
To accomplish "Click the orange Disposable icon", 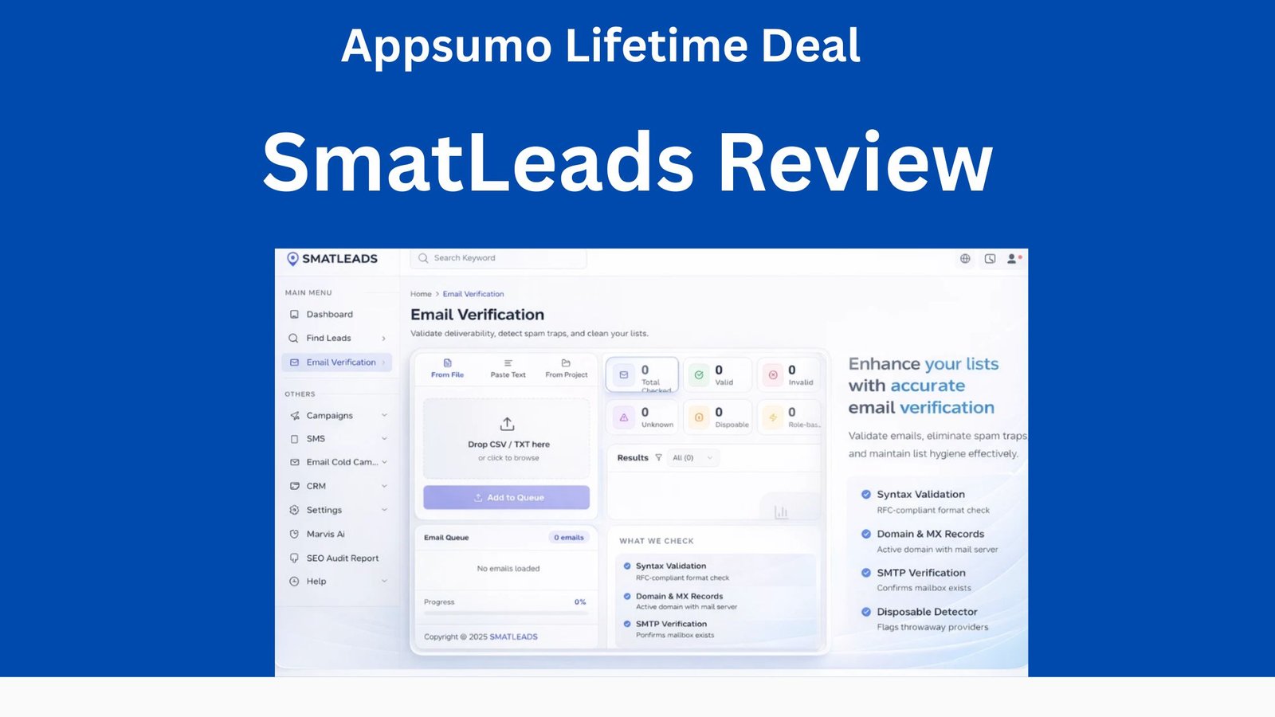I will [x=699, y=417].
